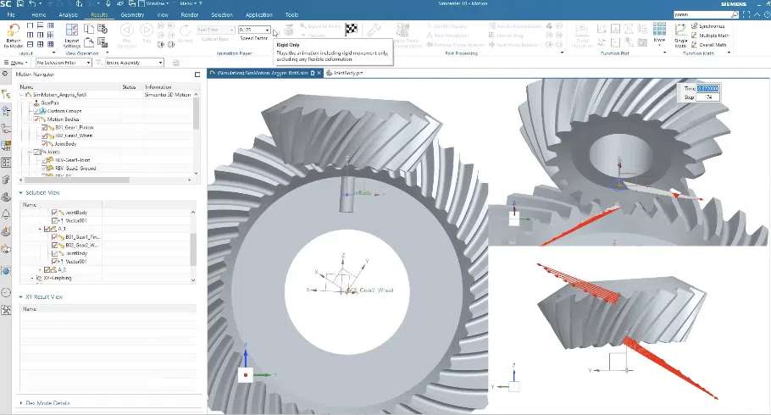This screenshot has width=771, height=415.
Task: Open the Menu dropdown below ribbon
Action: click(x=16, y=63)
